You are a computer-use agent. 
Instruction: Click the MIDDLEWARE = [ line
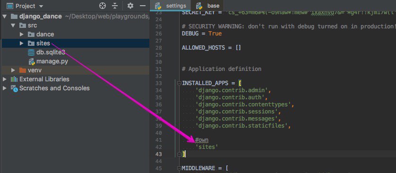tap(205, 168)
